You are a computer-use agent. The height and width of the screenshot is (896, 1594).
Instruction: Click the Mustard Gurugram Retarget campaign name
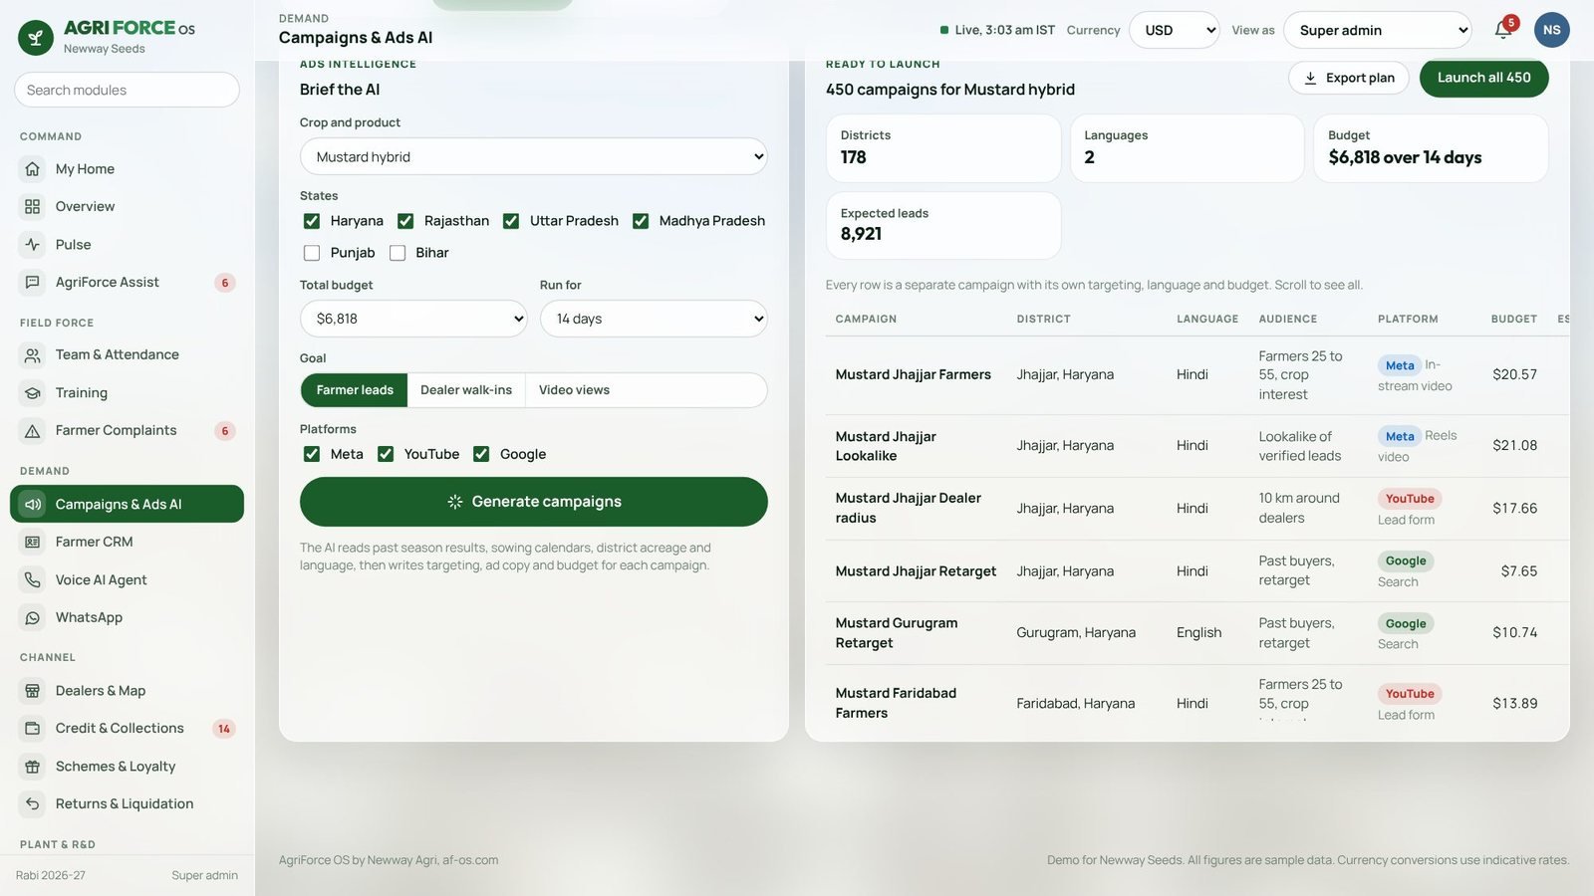[897, 633]
